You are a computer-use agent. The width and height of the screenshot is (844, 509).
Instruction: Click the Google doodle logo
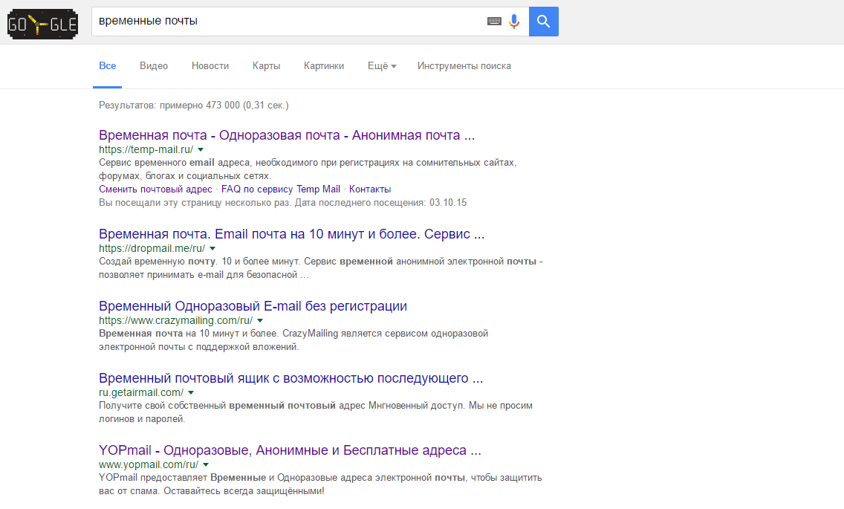pyautogui.click(x=42, y=24)
